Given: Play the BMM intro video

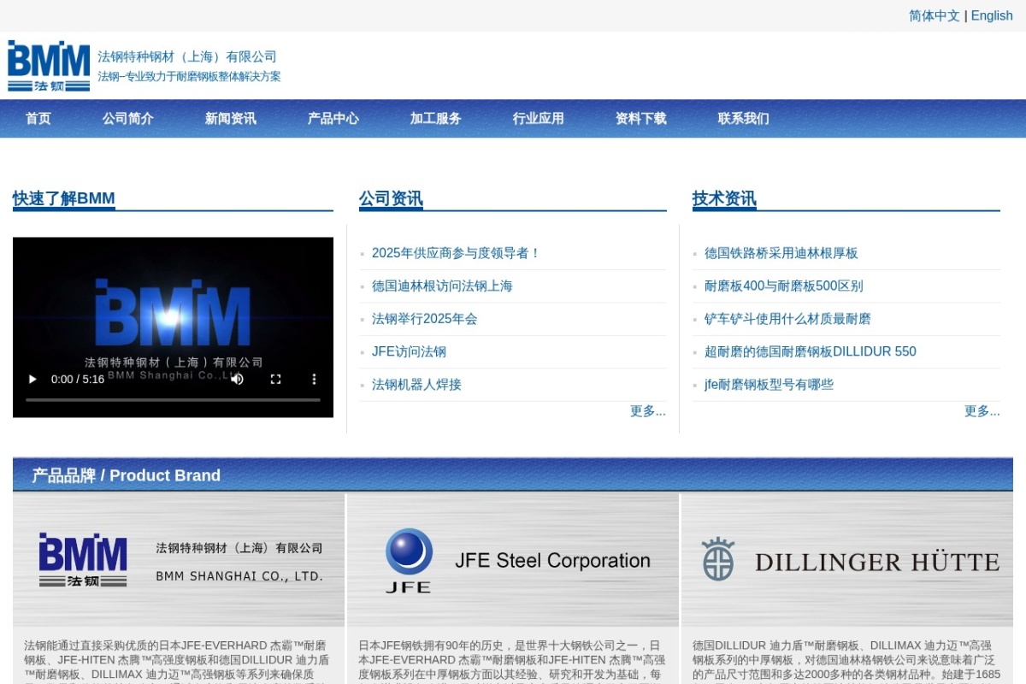Looking at the screenshot, I should (x=32, y=379).
